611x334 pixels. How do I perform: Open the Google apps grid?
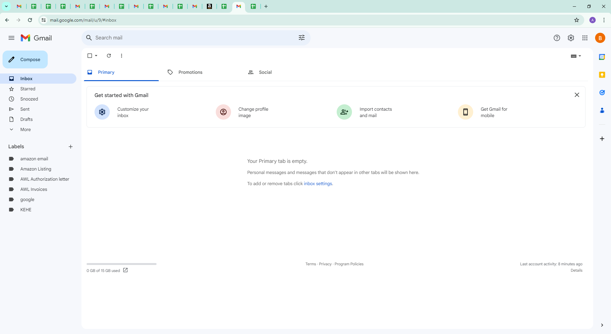click(x=585, y=38)
